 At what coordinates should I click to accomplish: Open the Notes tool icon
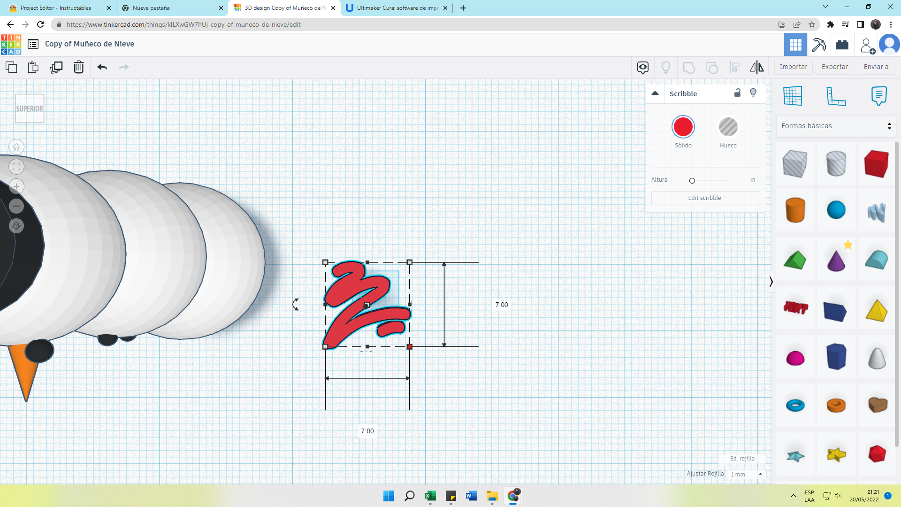pos(878,96)
